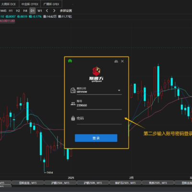The image size is (192, 192).
Task: Click the green connection status icon in login dialog
Action: coord(70,61)
